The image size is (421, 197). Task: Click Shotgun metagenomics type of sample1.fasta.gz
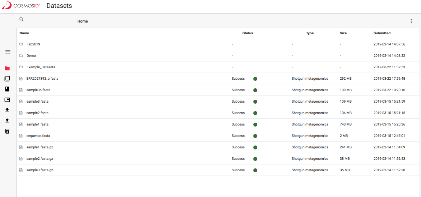[x=310, y=147]
